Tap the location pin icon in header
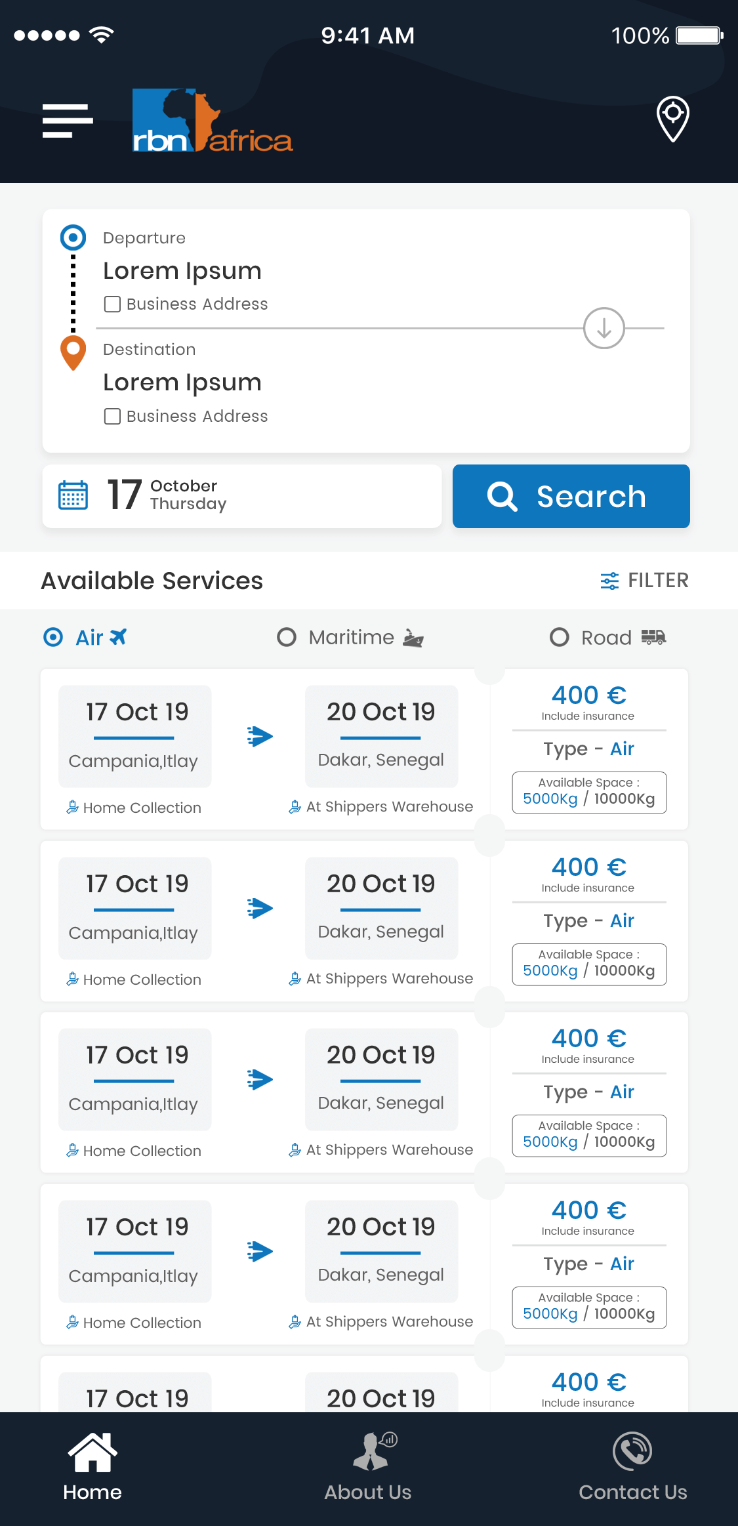 (x=672, y=118)
